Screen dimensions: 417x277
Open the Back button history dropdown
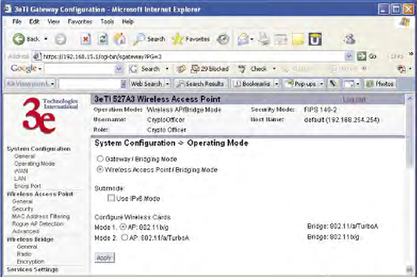click(46, 39)
